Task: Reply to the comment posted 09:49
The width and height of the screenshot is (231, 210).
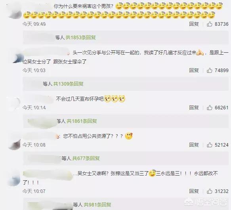Action: coord(194,24)
